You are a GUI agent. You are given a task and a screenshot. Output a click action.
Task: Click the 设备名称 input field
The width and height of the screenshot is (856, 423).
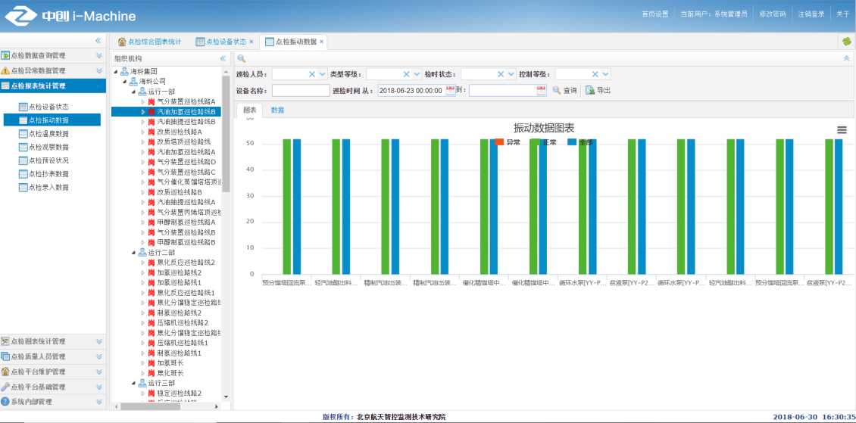click(x=300, y=91)
